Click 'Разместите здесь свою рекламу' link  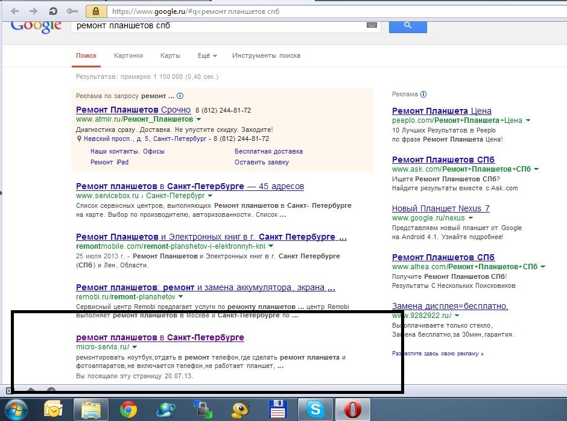point(438,354)
